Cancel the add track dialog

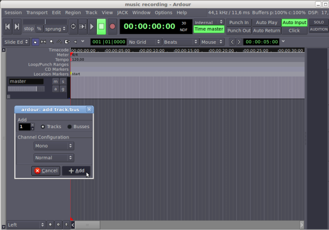pyautogui.click(x=46, y=171)
